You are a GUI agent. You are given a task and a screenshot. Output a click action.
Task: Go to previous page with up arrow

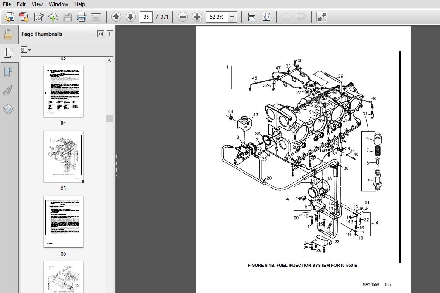click(116, 17)
